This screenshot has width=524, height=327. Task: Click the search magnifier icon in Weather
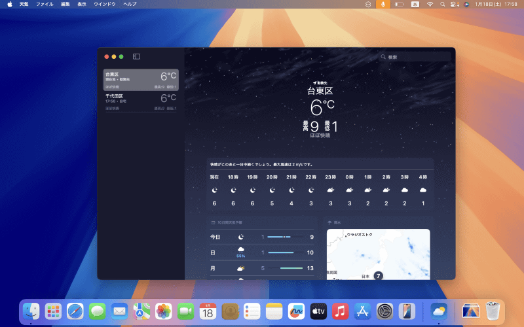tap(383, 57)
